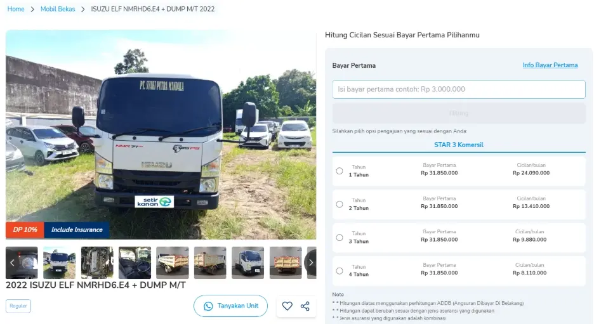The height and width of the screenshot is (324, 594).
Task: Pick the 4 Tahun installment option
Action: tap(340, 271)
